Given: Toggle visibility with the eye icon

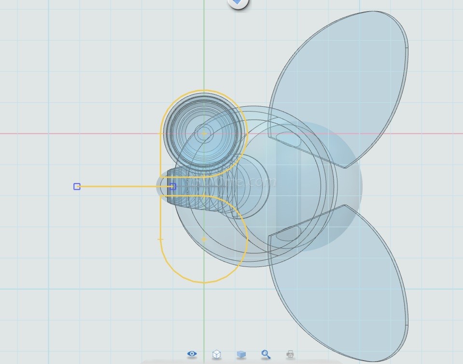Looking at the screenshot, I should (192, 354).
